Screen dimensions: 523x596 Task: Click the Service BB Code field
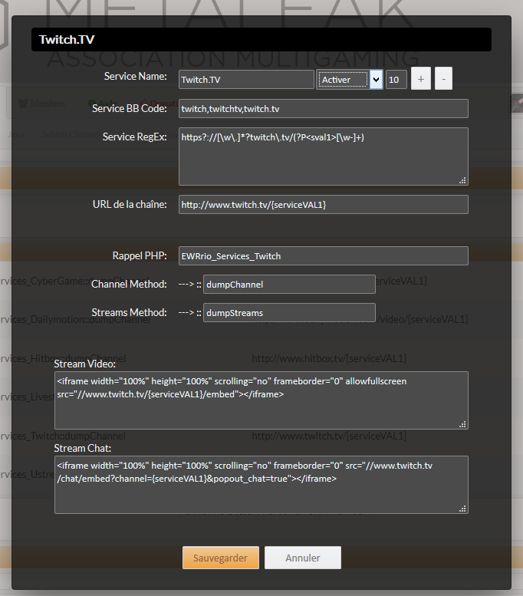[323, 109]
